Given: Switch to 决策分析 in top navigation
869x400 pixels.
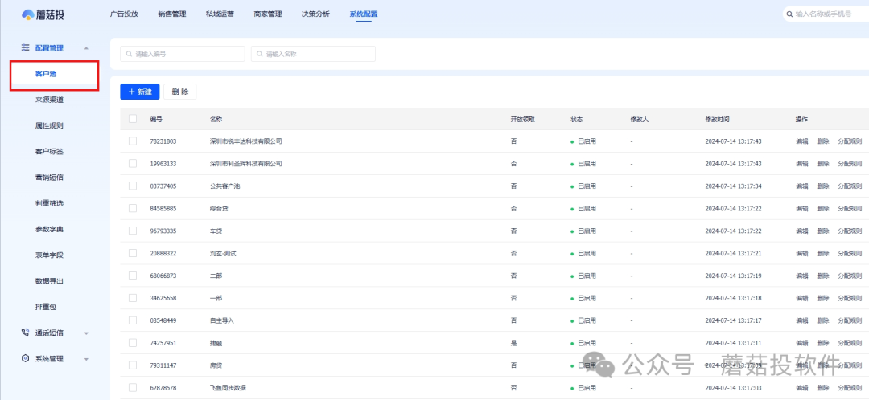Looking at the screenshot, I should click(x=315, y=14).
